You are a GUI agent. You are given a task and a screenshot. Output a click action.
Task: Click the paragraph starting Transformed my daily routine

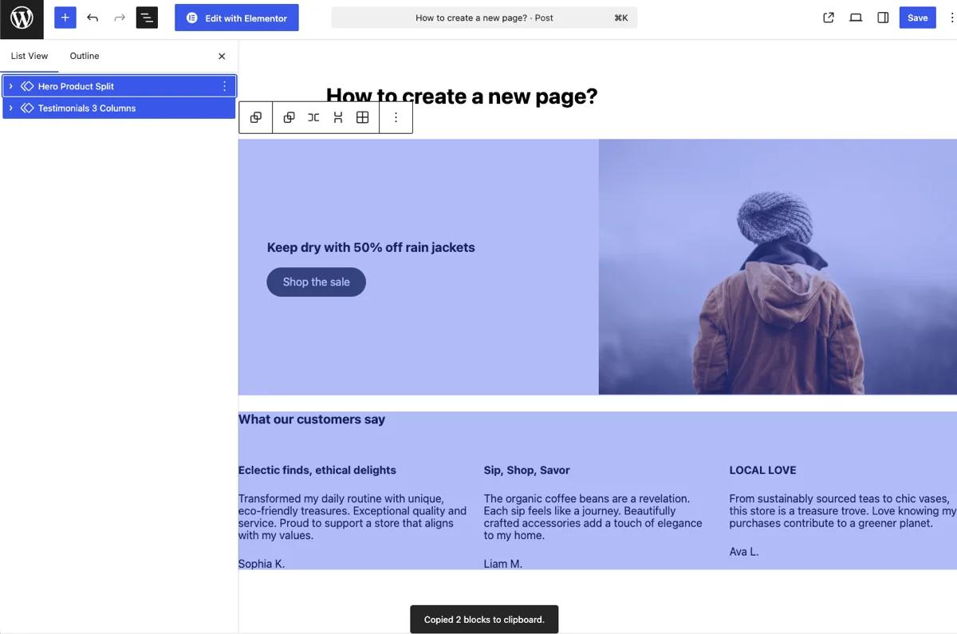pyautogui.click(x=352, y=517)
